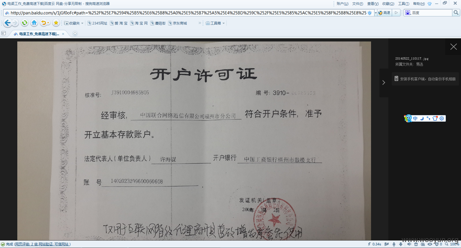The height and width of the screenshot is (248, 461).
Task: Toggle the moon half-width icon on IME bar
Action: coord(422,118)
